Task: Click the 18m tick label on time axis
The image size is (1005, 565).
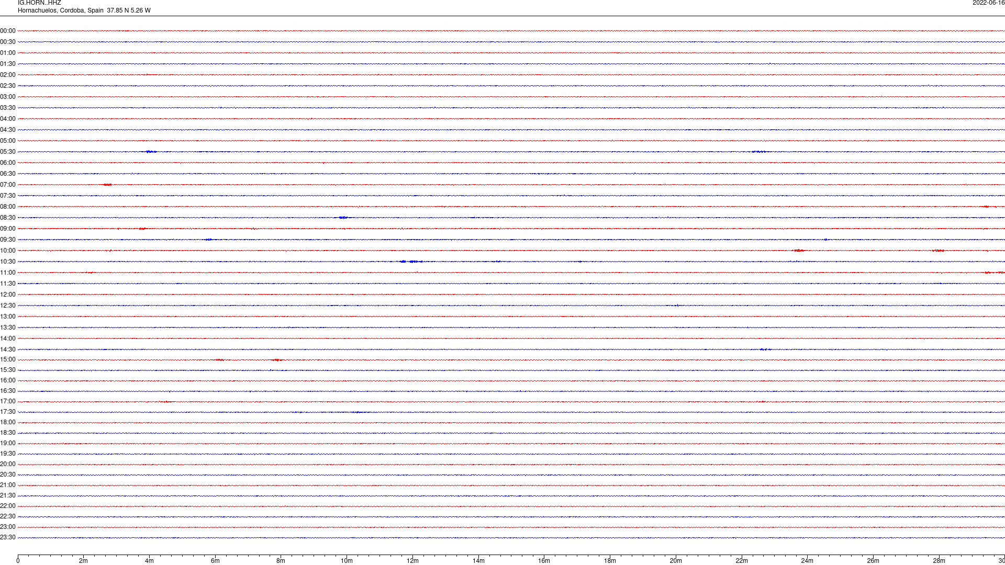Action: (x=610, y=561)
